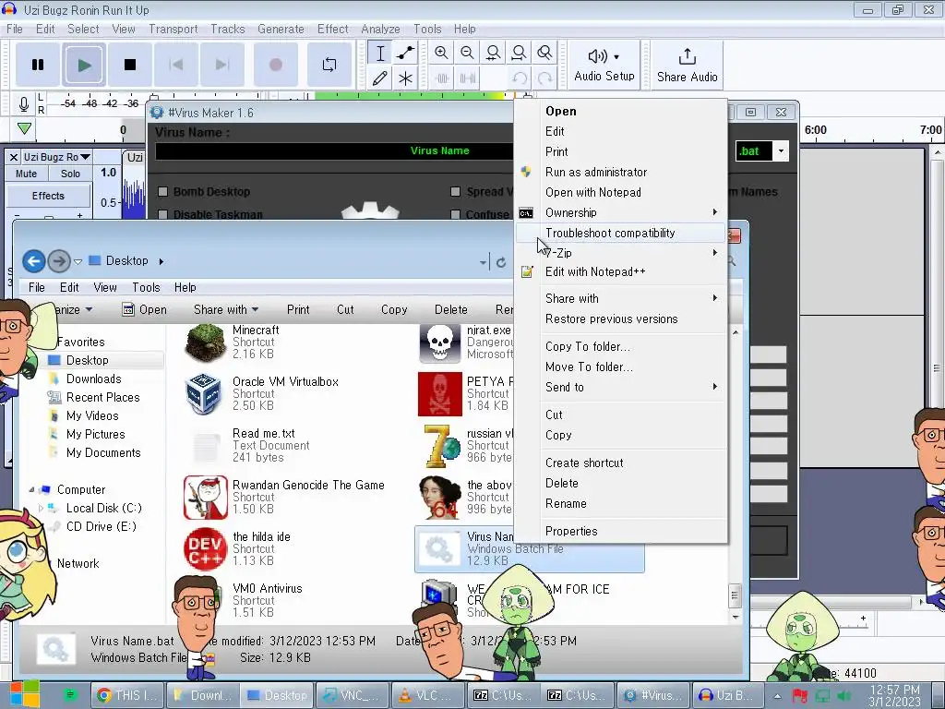Open Audio Setup dropdown
The width and height of the screenshot is (945, 709).
(x=604, y=65)
